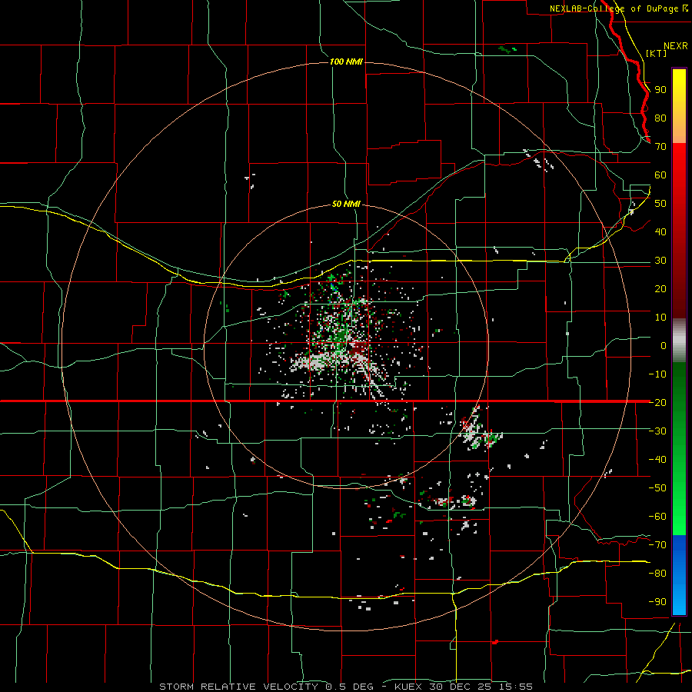Click the 100 NMI range ring label
This screenshot has width=692, height=692.
click(x=346, y=62)
